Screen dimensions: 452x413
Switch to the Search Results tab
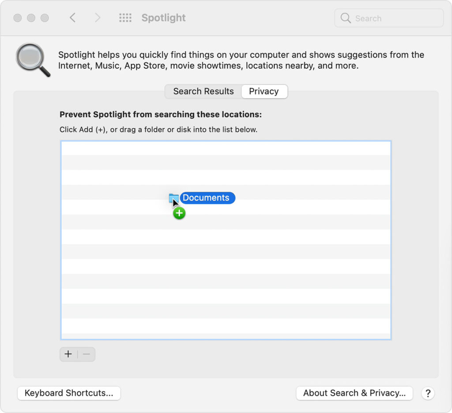pyautogui.click(x=203, y=91)
